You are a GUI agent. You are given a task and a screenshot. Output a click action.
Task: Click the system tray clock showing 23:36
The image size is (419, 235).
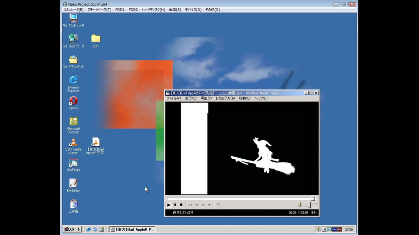pos(349,229)
